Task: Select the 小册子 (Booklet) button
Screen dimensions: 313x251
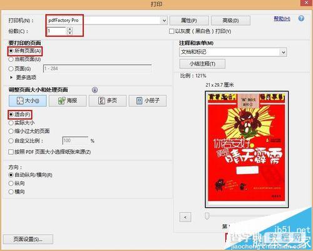Action: 148,101
